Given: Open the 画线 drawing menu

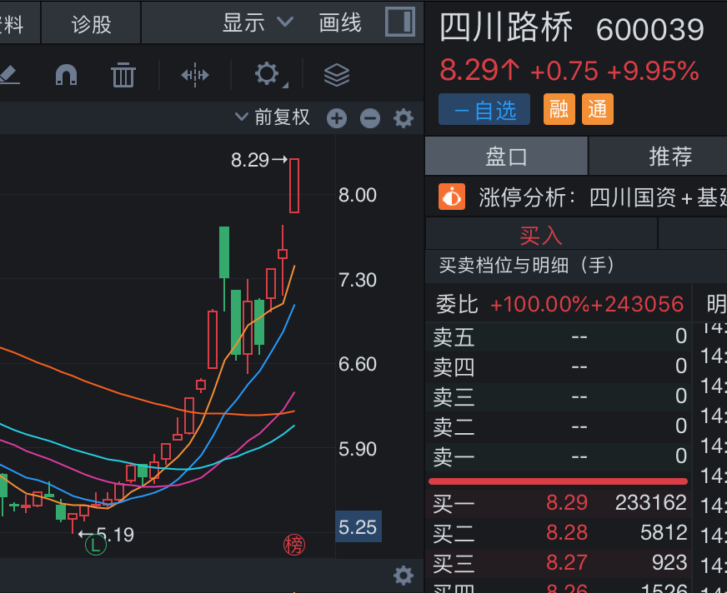Looking at the screenshot, I should click(x=340, y=22).
